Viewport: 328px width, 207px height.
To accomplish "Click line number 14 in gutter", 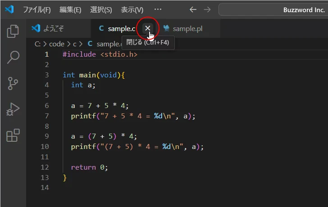I will click(x=45, y=188).
